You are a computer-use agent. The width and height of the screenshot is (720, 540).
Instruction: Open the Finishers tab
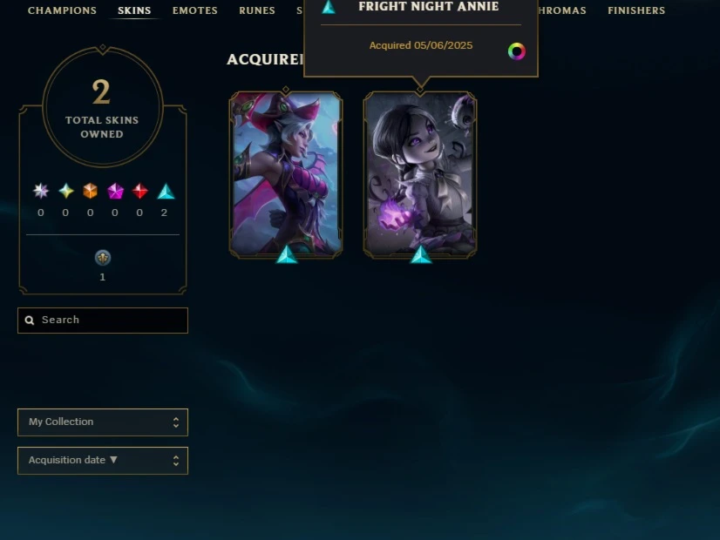pos(636,10)
